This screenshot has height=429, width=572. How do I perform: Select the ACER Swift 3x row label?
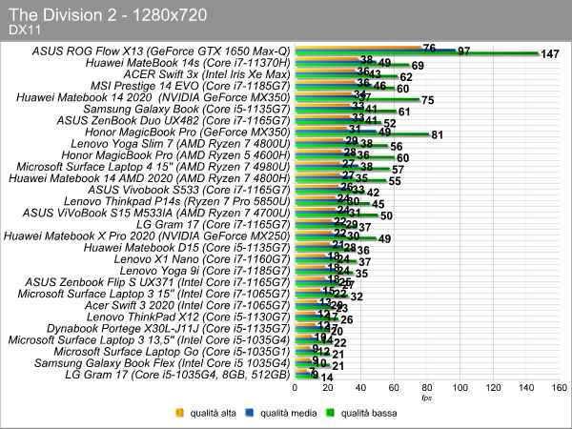pos(207,74)
